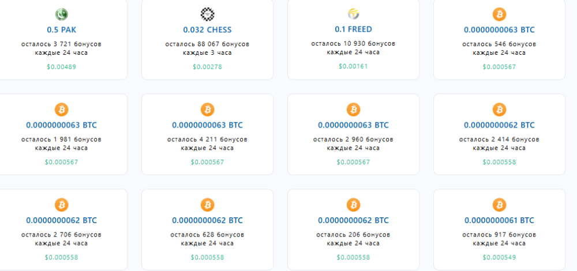Click Bitcoin icon on the 917 bonuses card
577x271 pixels.
pyautogui.click(x=499, y=204)
